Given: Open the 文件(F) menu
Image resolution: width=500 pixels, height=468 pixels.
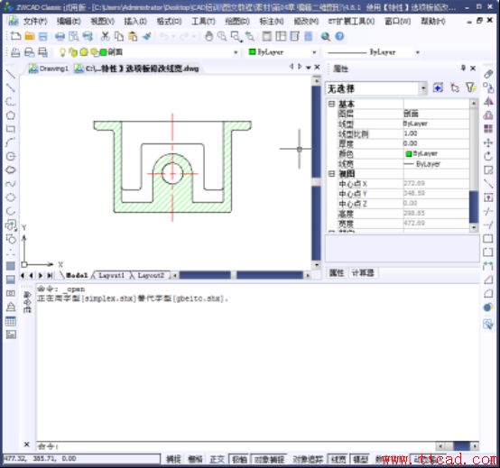Looking at the screenshot, I should coord(35,22).
